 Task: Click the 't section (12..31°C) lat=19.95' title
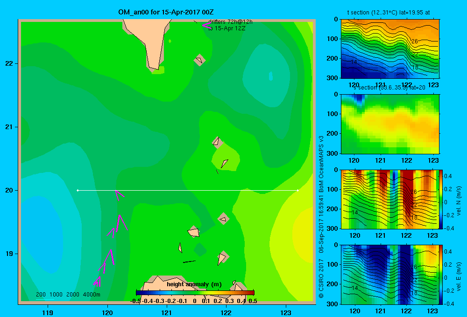[389, 13]
